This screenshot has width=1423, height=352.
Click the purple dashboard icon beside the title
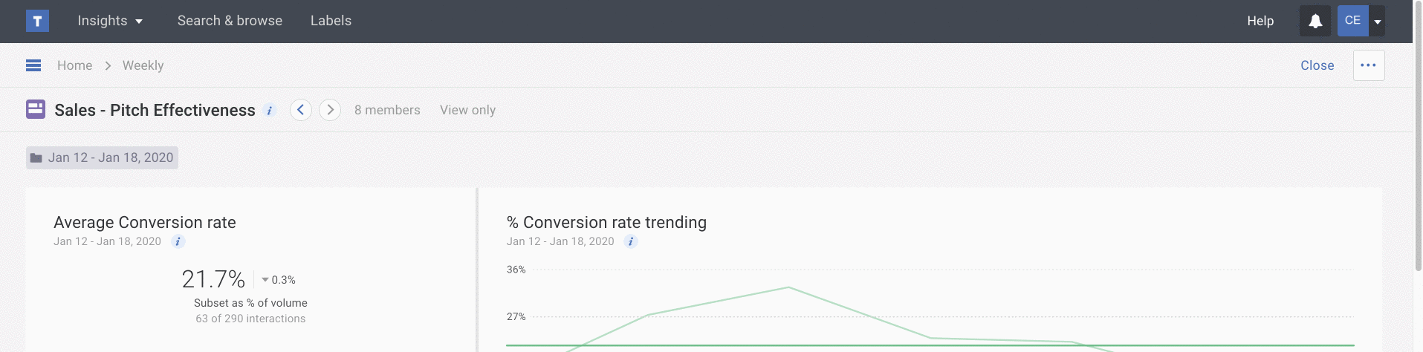36,110
